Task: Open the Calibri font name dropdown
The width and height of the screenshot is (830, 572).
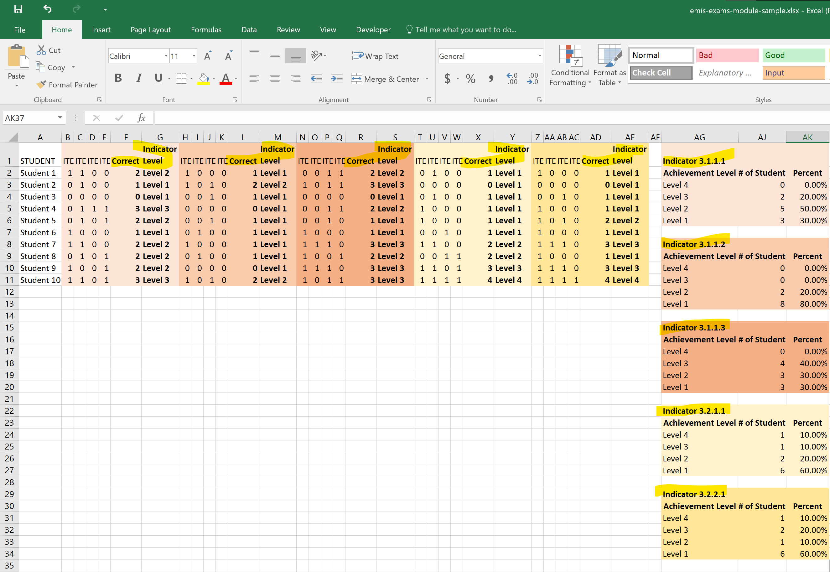Action: pyautogui.click(x=166, y=56)
